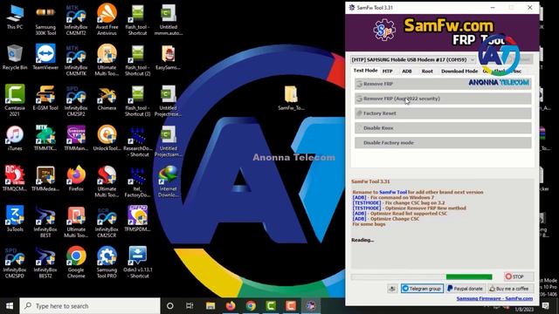This screenshot has width=559, height=314.
Task: Open the Samsung 300K Tool desktop icon
Action: click(45, 19)
